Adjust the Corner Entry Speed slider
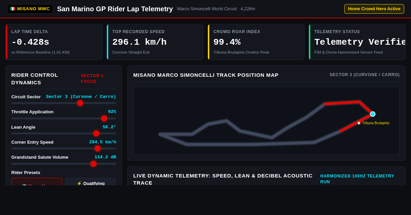 point(64,148)
